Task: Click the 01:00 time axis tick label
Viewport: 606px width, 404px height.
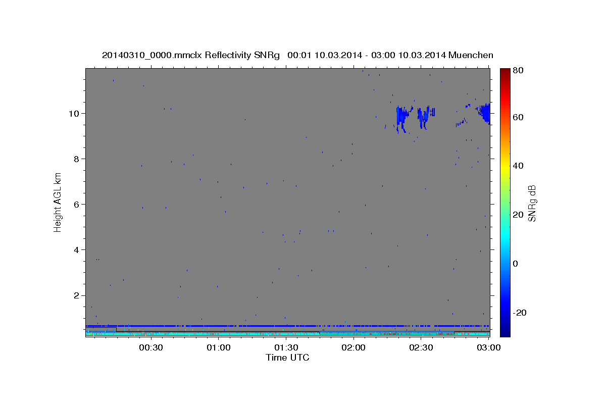Action: click(x=219, y=347)
